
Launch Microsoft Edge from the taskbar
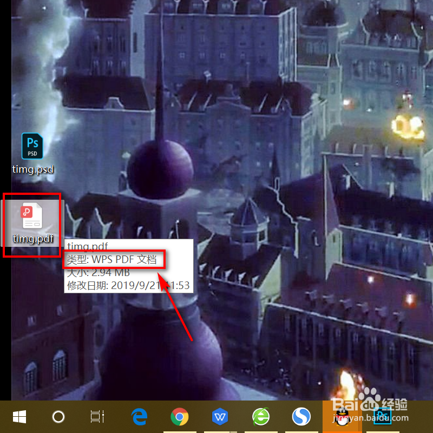[x=139, y=417]
